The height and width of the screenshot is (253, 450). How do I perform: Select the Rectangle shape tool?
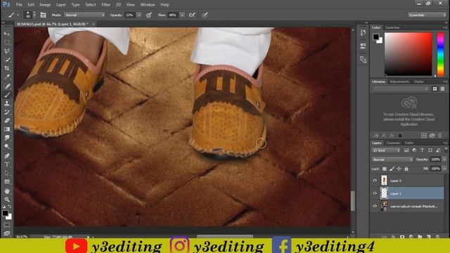point(7,182)
